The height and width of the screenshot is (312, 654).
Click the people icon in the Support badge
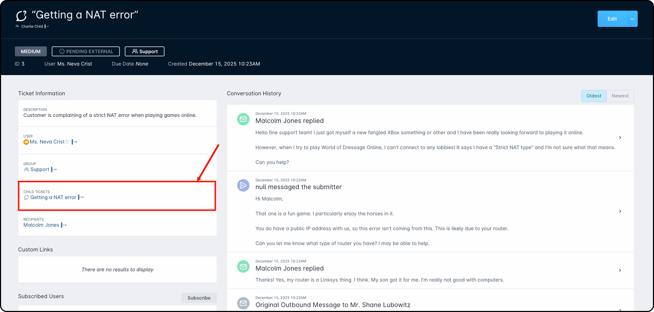click(x=135, y=51)
